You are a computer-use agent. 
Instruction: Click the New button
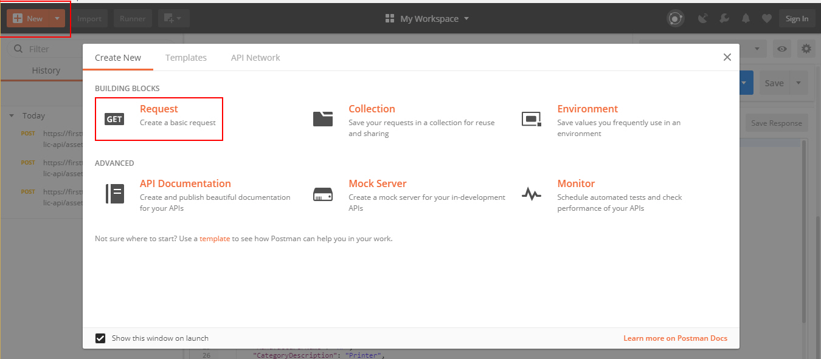tap(28, 18)
